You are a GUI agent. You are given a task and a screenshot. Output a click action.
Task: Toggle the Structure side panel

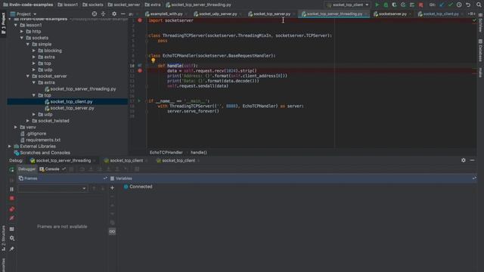(3, 238)
